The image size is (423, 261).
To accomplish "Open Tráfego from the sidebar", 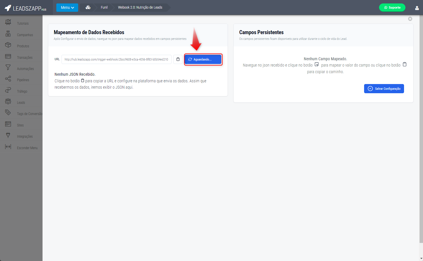I will [x=22, y=91].
